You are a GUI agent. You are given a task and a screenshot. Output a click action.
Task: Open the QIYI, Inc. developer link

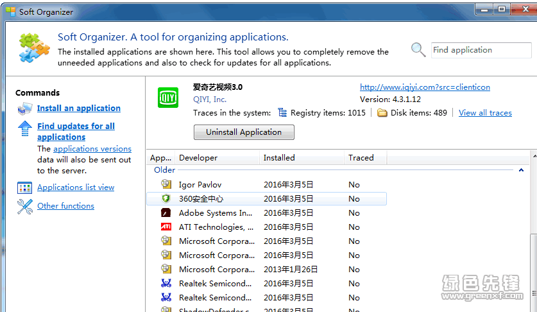coord(210,100)
